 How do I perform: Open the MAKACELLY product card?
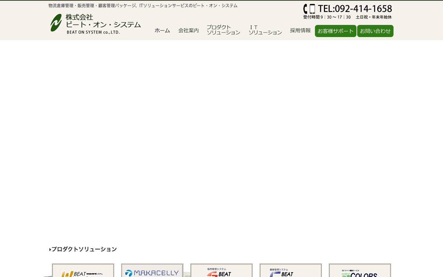point(152,270)
